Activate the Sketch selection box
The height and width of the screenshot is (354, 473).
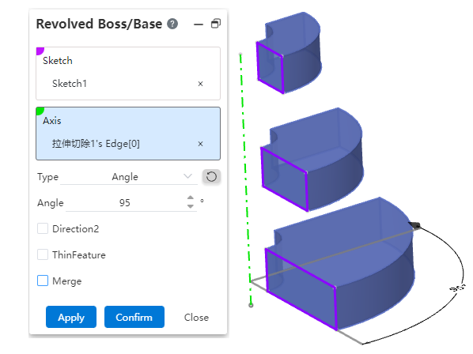[x=128, y=73]
